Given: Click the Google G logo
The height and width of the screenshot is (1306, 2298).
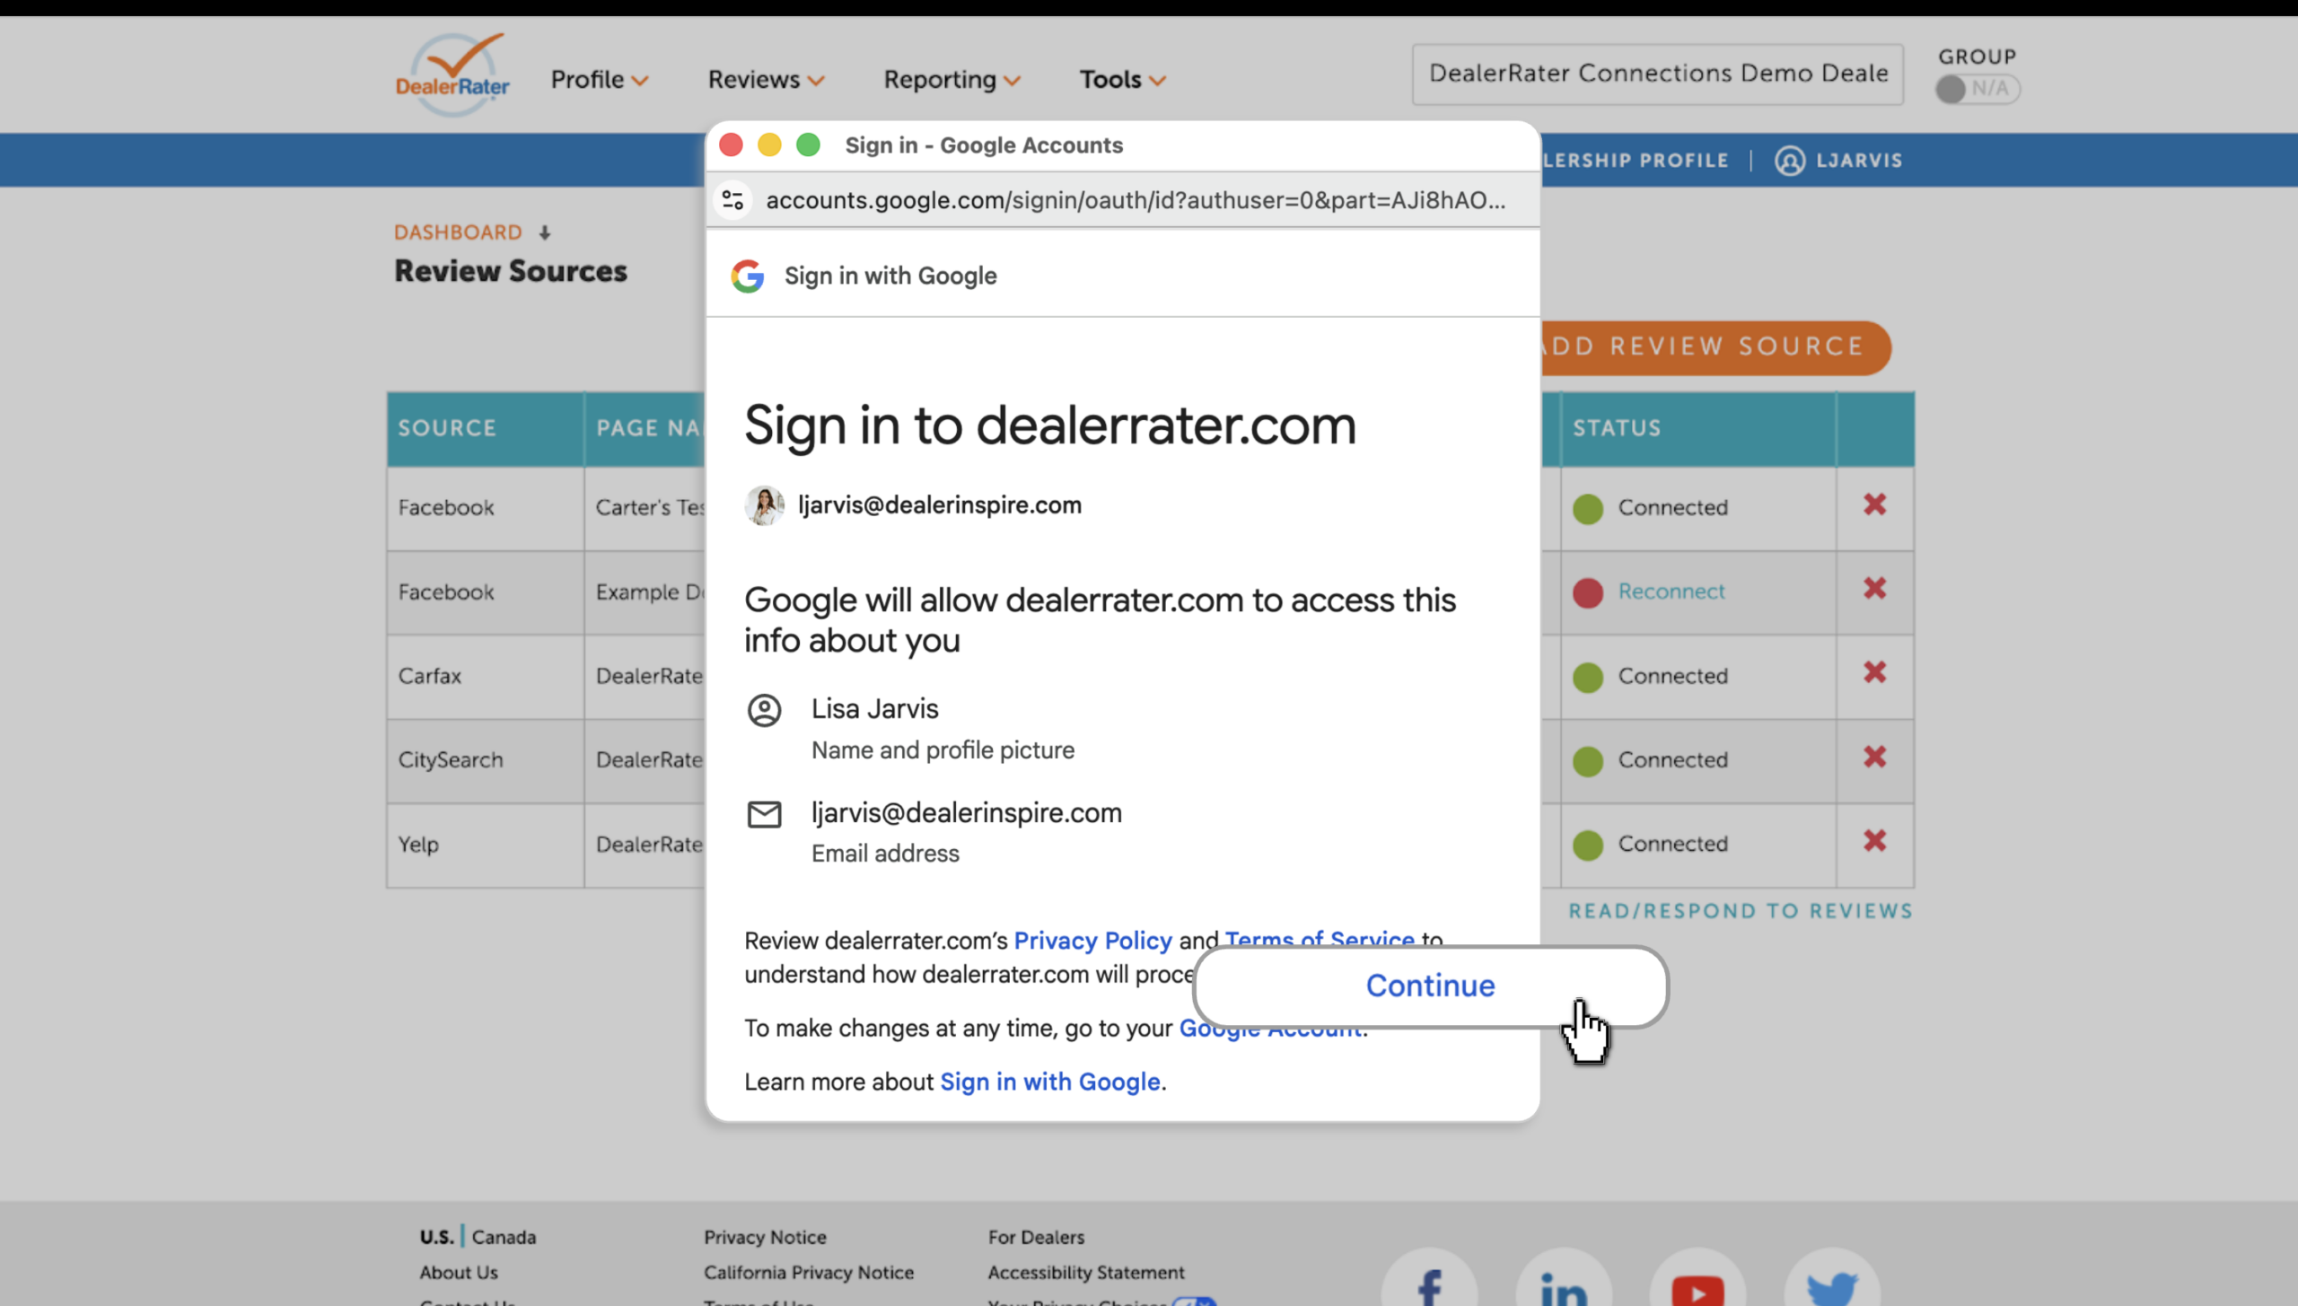Looking at the screenshot, I should coord(747,276).
